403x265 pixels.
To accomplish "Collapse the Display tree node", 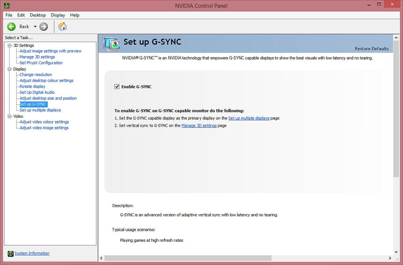I will pos(9,69).
